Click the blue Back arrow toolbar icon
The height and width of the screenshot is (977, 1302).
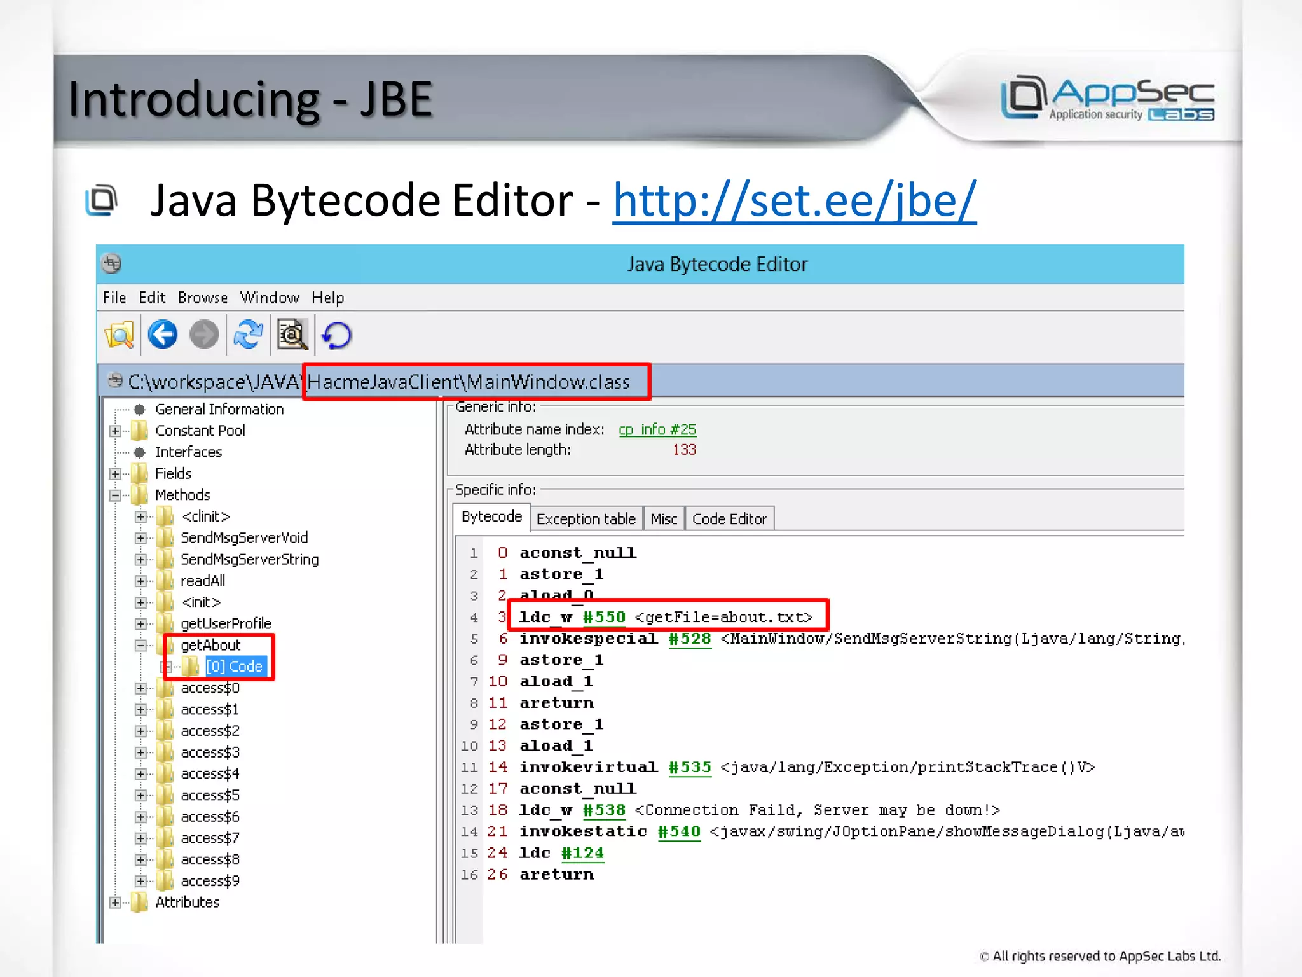coord(163,335)
